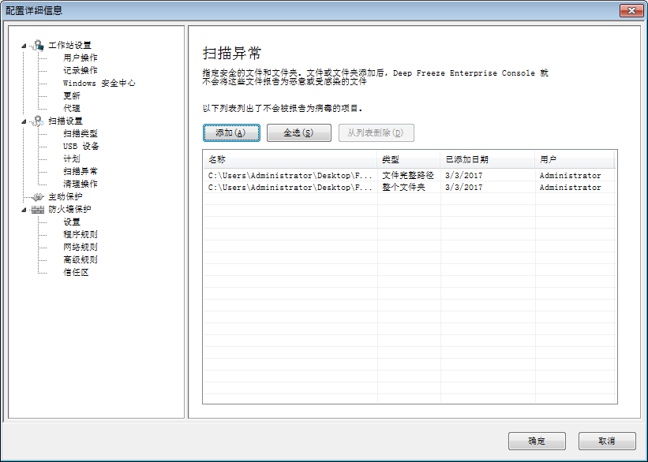Open 用户操作 in the tree
The height and width of the screenshot is (462, 648).
click(x=81, y=58)
